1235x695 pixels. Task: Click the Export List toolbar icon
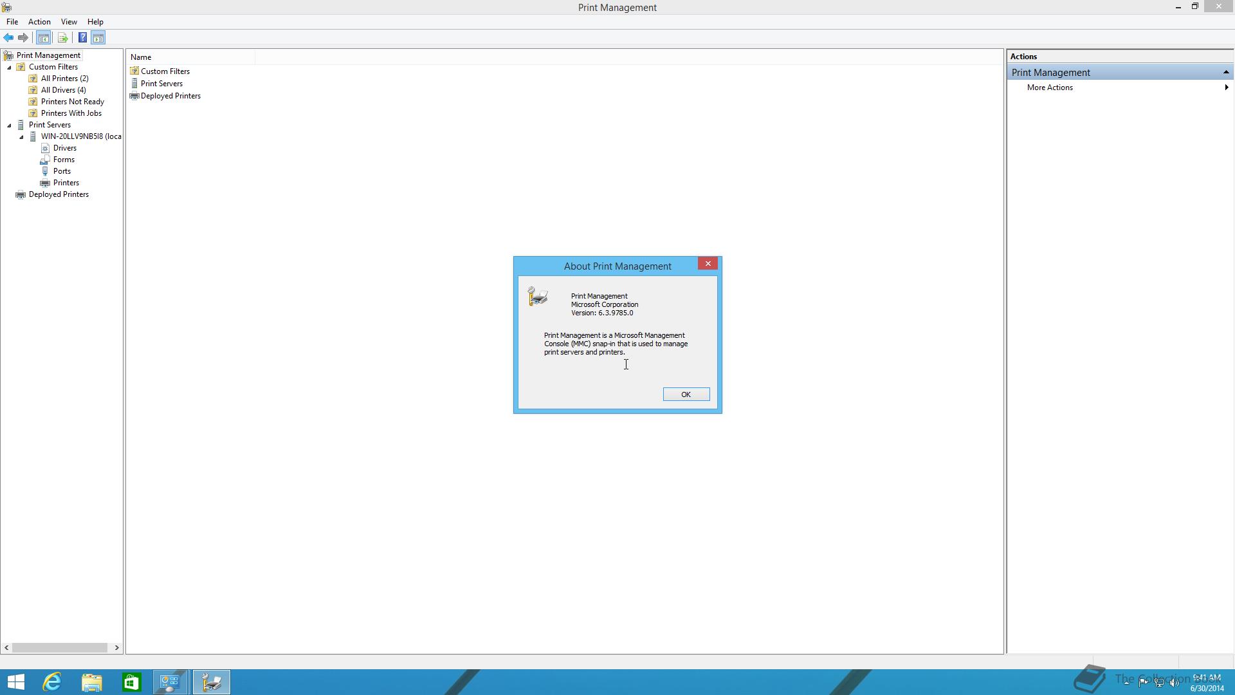62,38
